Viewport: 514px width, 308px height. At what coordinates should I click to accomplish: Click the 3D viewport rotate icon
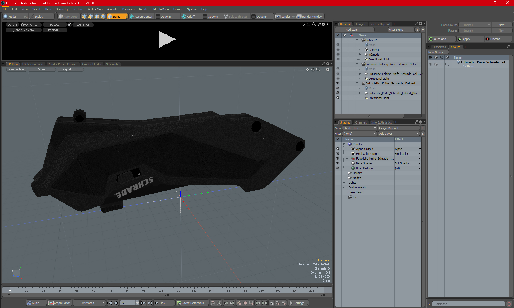point(313,70)
